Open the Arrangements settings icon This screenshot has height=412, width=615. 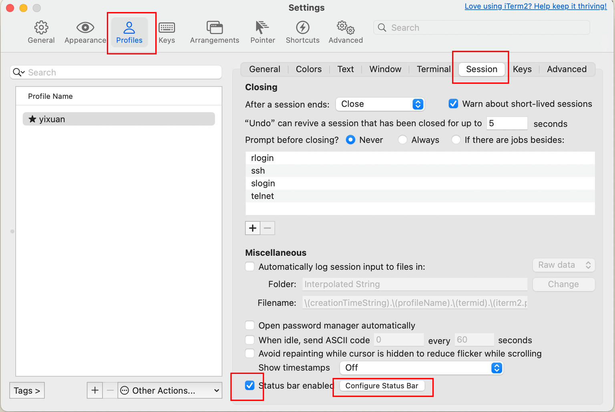pos(215,28)
